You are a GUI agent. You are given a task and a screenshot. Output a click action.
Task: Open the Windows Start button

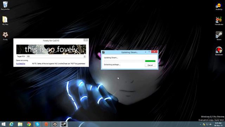(4, 124)
